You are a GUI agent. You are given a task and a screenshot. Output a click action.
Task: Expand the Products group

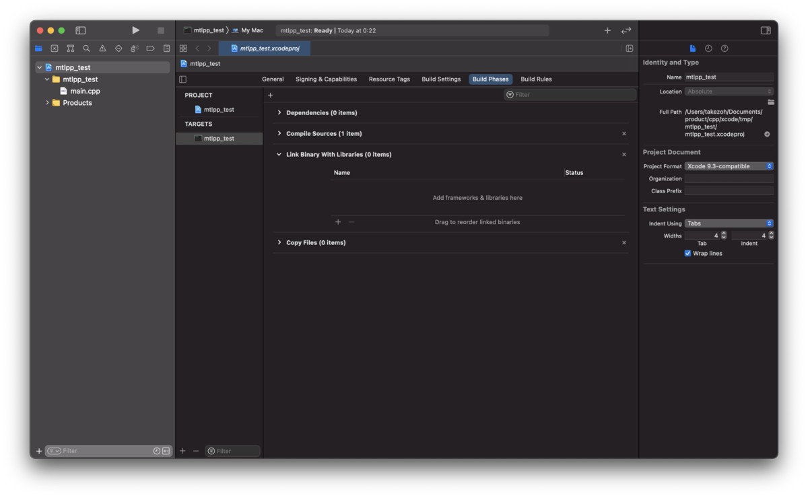pyautogui.click(x=47, y=103)
